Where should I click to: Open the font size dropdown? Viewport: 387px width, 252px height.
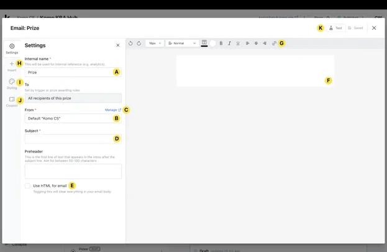[x=155, y=44]
